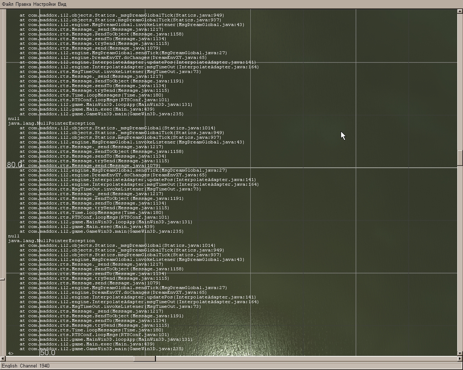Click the left edge vertical slider handle
The width and height of the screenshot is (463, 370).
[x=2, y=279]
